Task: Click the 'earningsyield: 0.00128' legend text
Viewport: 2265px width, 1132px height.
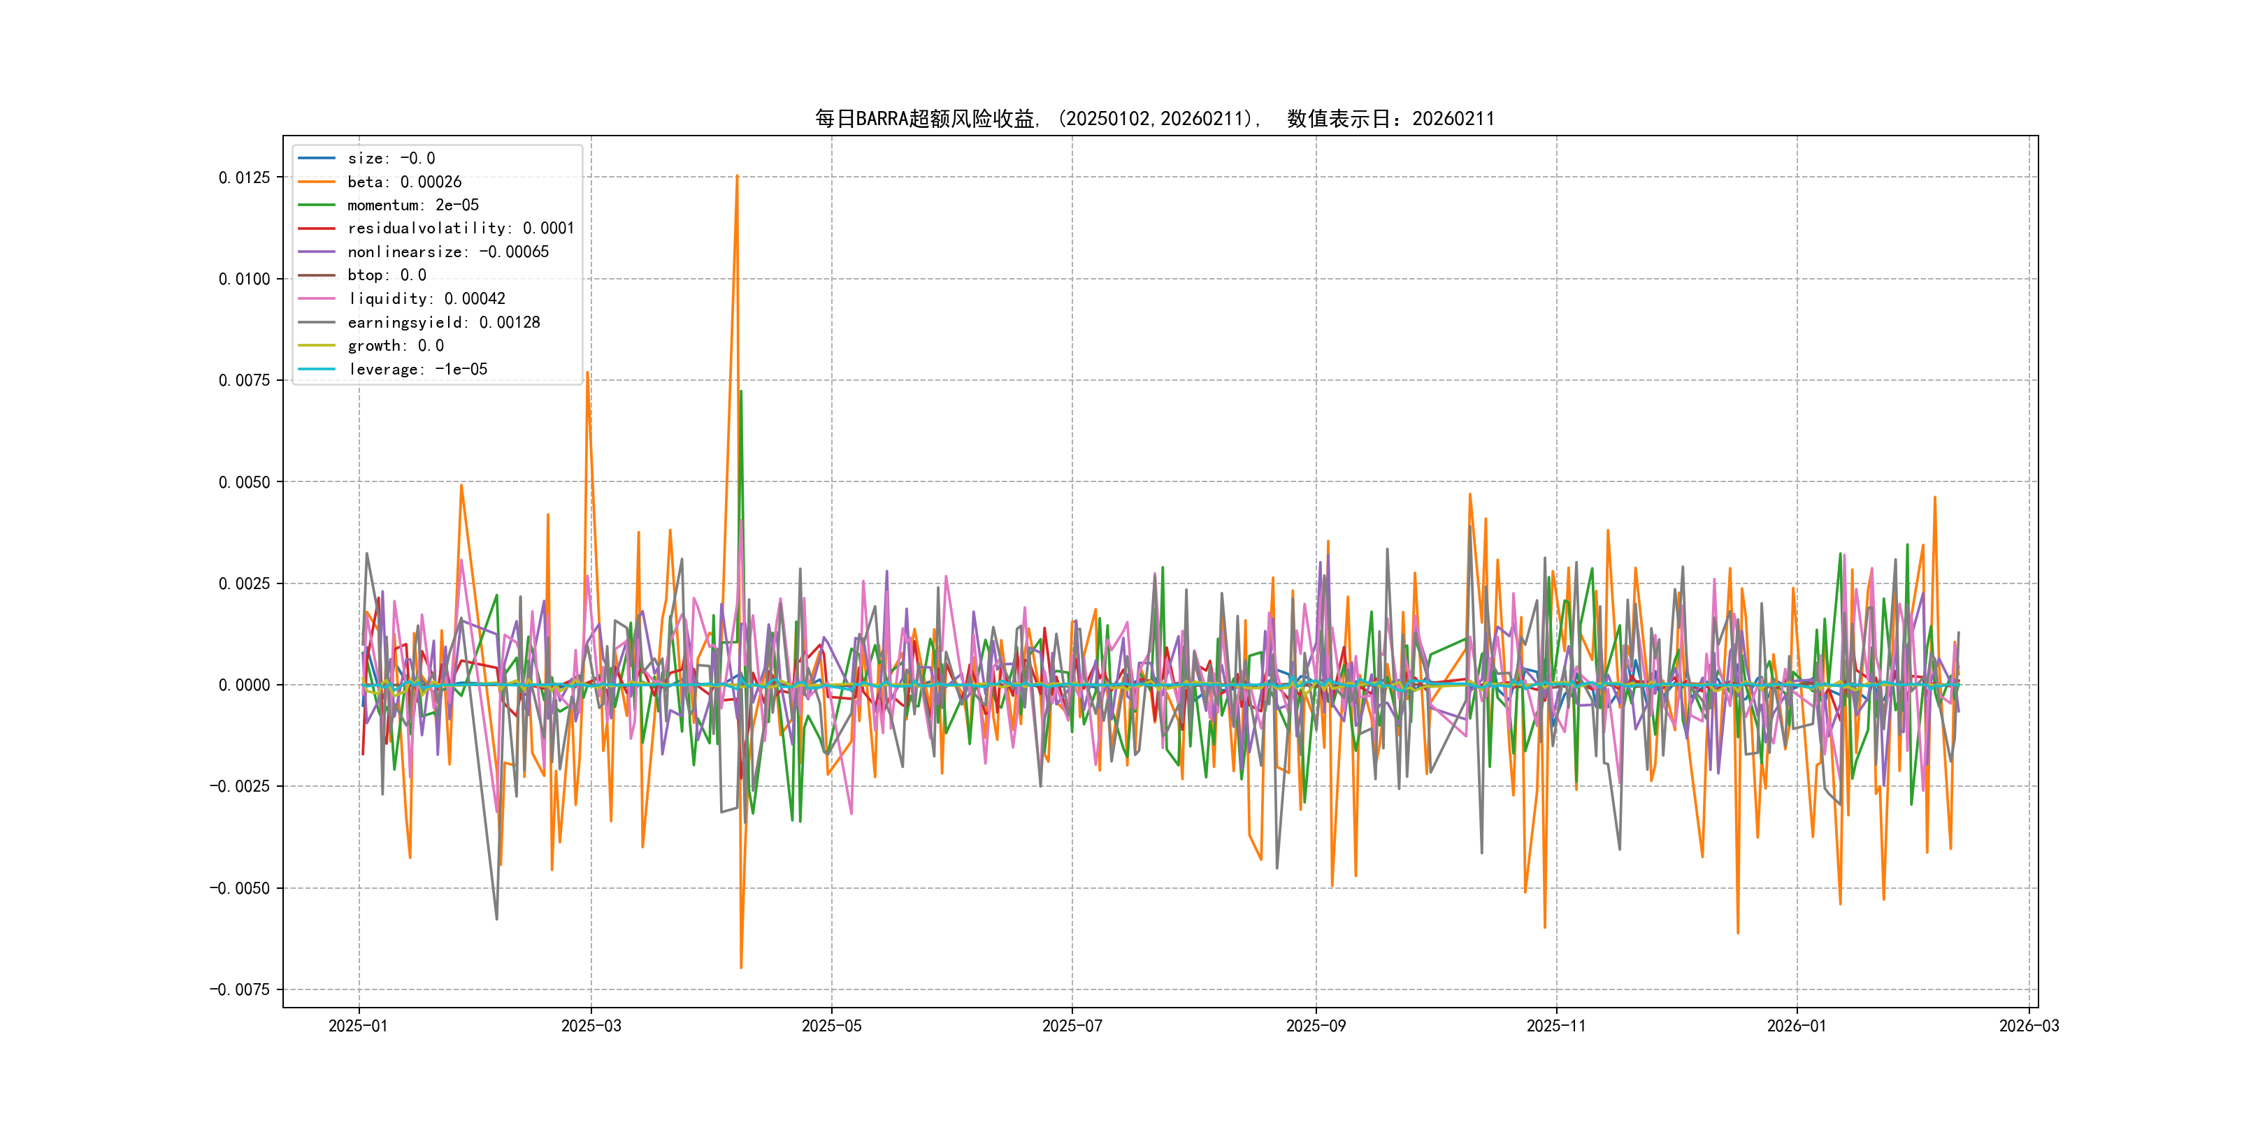Action: pyautogui.click(x=443, y=323)
